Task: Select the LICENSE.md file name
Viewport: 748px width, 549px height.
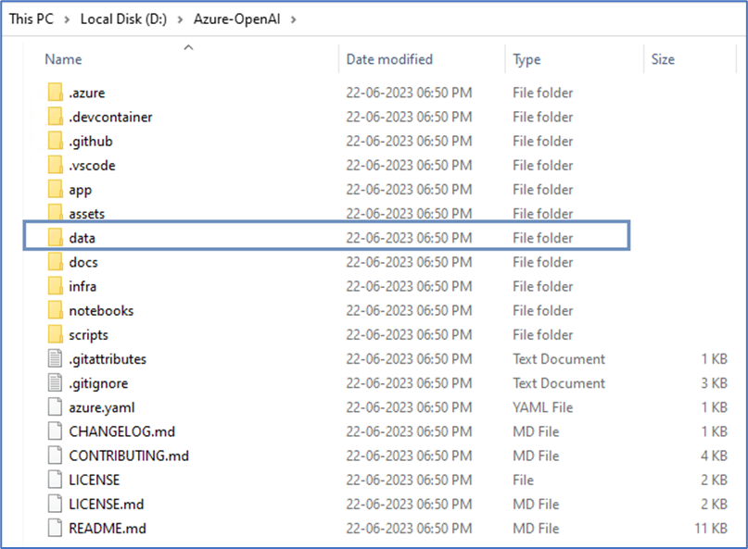Action: click(x=107, y=505)
